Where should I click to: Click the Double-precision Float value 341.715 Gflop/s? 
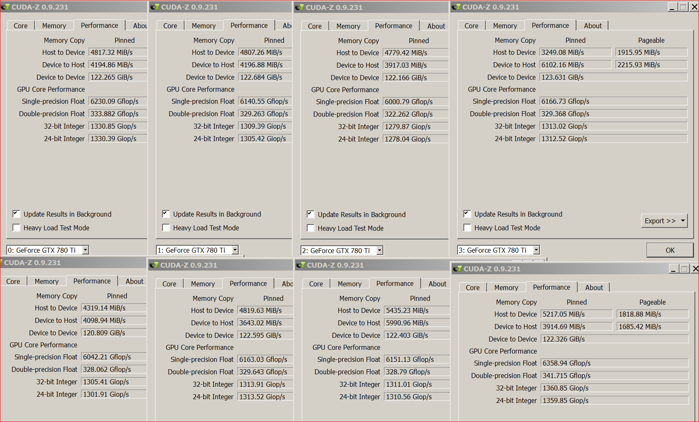(615, 376)
